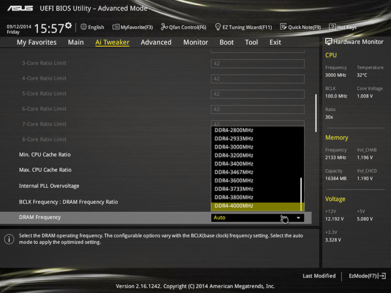
Task: Select DDR4-3400MHz frequency
Action: pyautogui.click(x=256, y=163)
